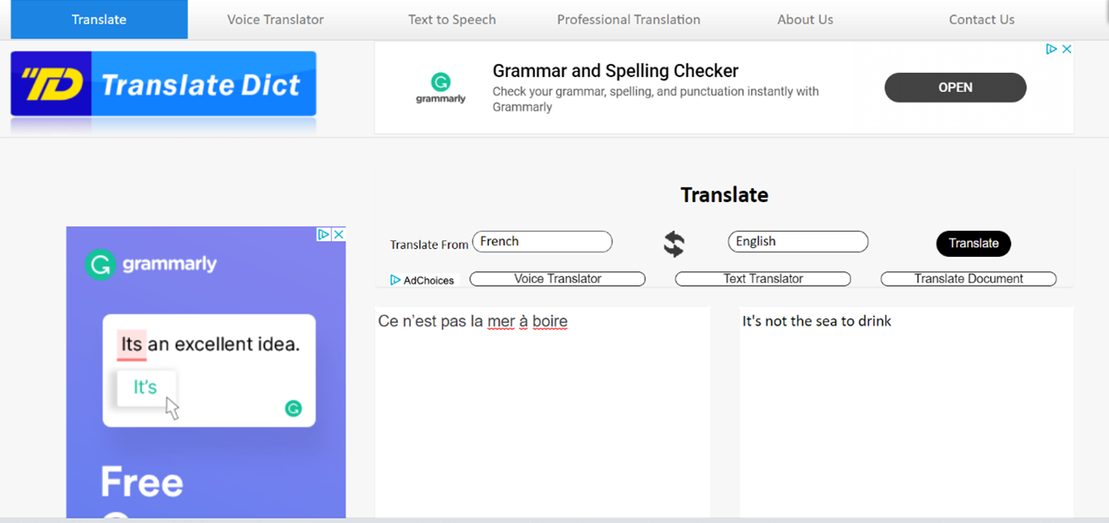This screenshot has height=523, width=1109.
Task: Click the Translate Dict logo
Action: tap(163, 84)
